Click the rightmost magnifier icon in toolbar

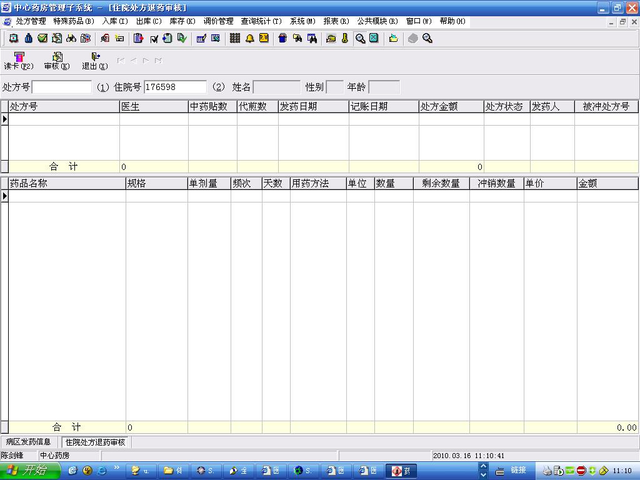(427, 38)
